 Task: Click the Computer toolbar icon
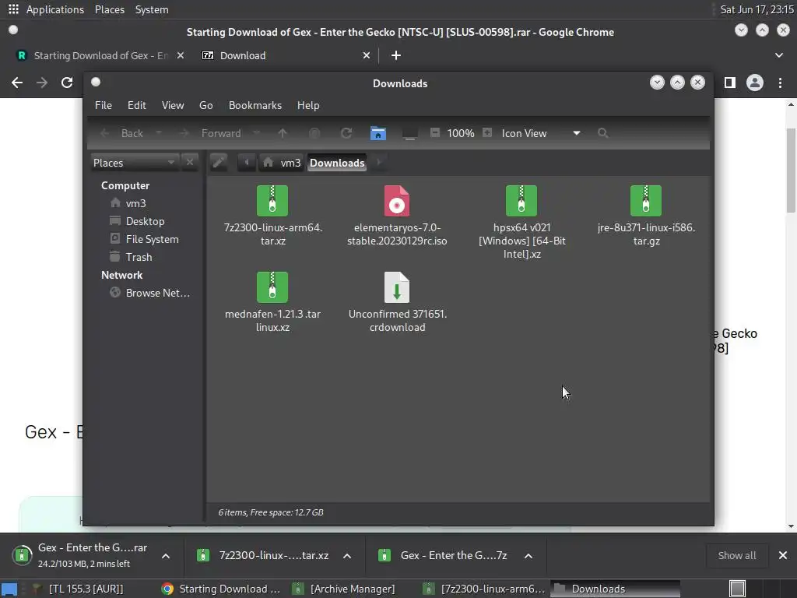pos(409,133)
